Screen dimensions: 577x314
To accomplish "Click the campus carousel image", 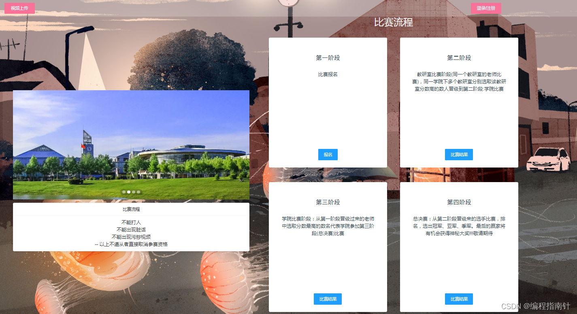I will click(x=131, y=145).
